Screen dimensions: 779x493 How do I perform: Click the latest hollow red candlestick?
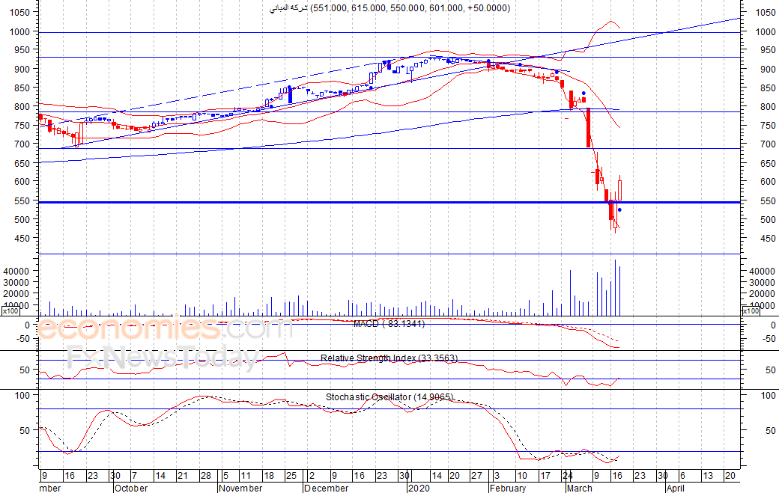[619, 191]
